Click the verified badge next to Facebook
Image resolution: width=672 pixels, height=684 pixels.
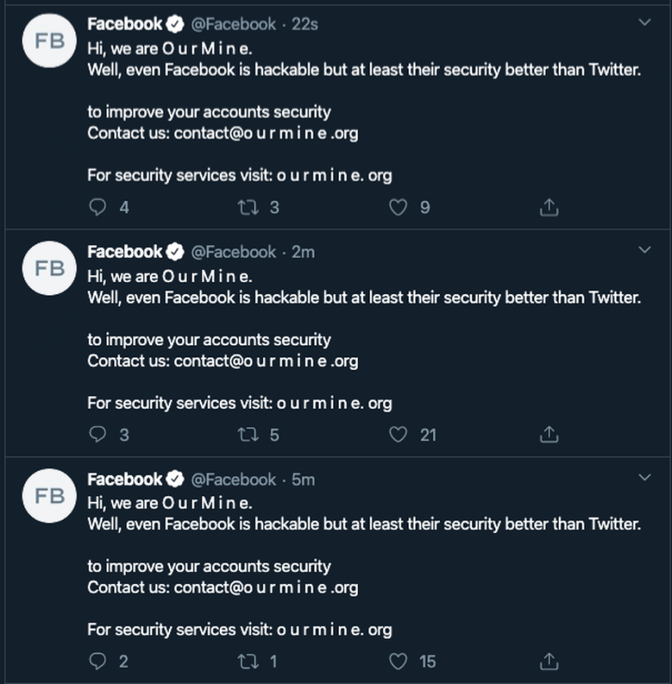click(x=174, y=24)
